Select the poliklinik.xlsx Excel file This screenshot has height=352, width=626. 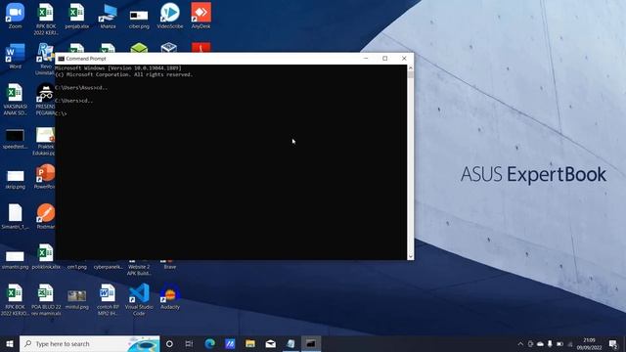pos(46,256)
